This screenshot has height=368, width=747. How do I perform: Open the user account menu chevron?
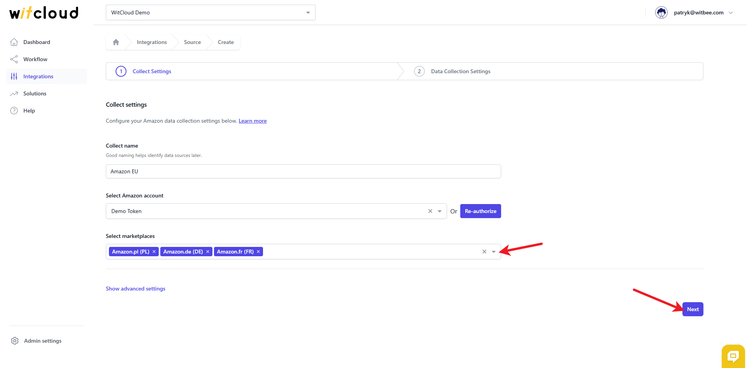(x=731, y=12)
